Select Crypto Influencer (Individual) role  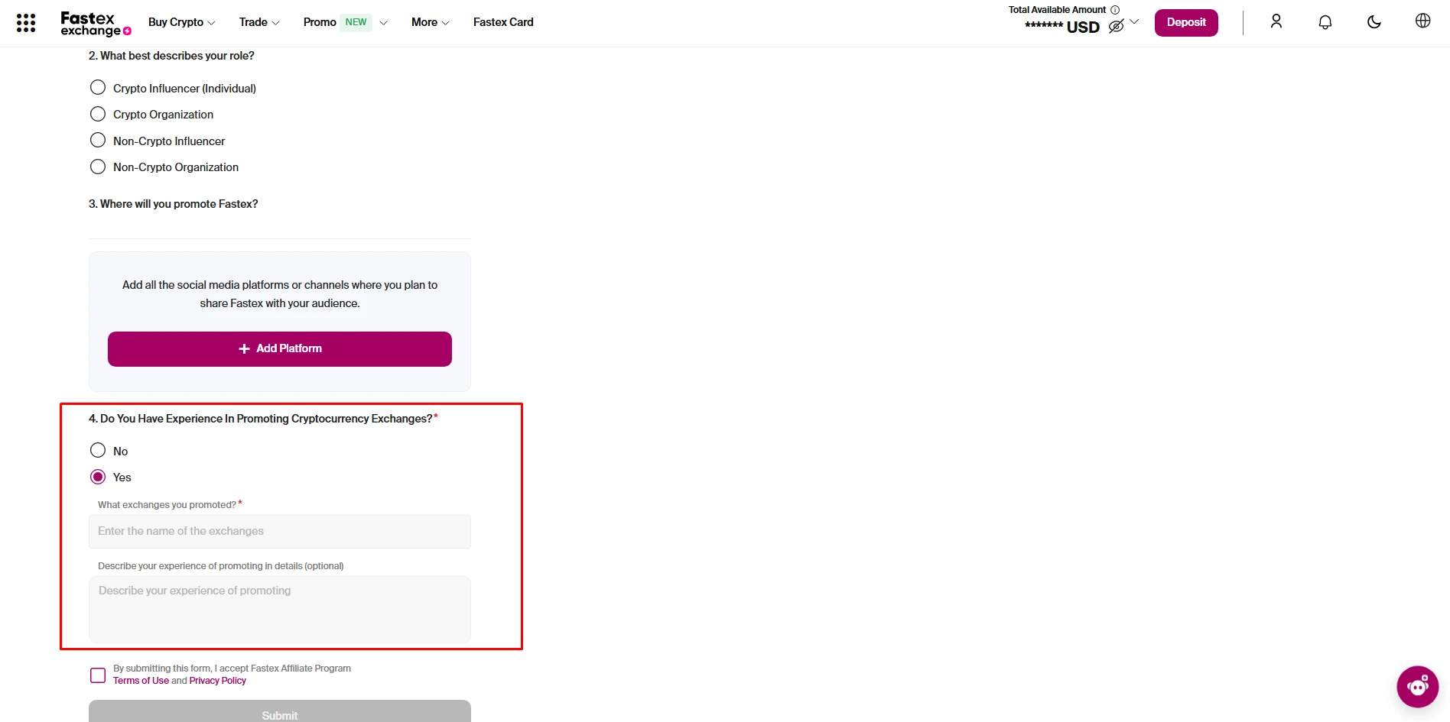98,88
